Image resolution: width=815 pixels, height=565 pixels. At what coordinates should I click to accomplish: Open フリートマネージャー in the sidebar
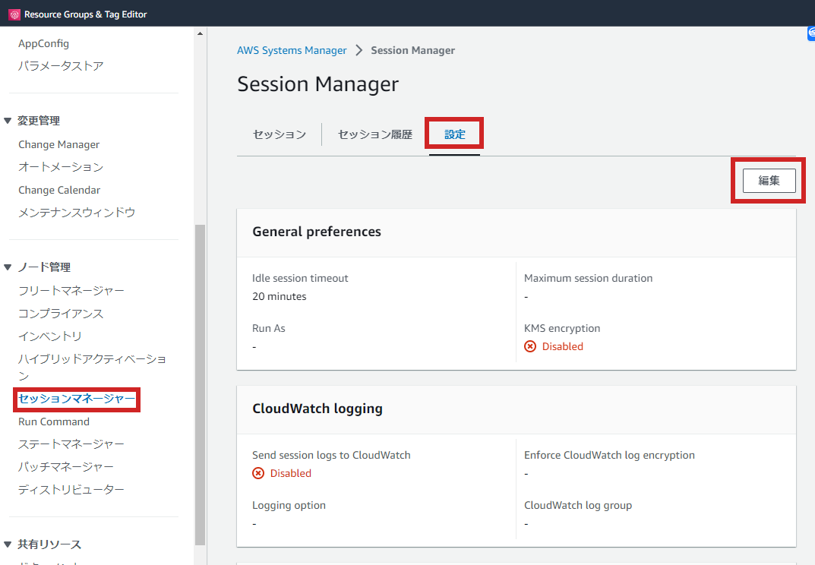[71, 291]
